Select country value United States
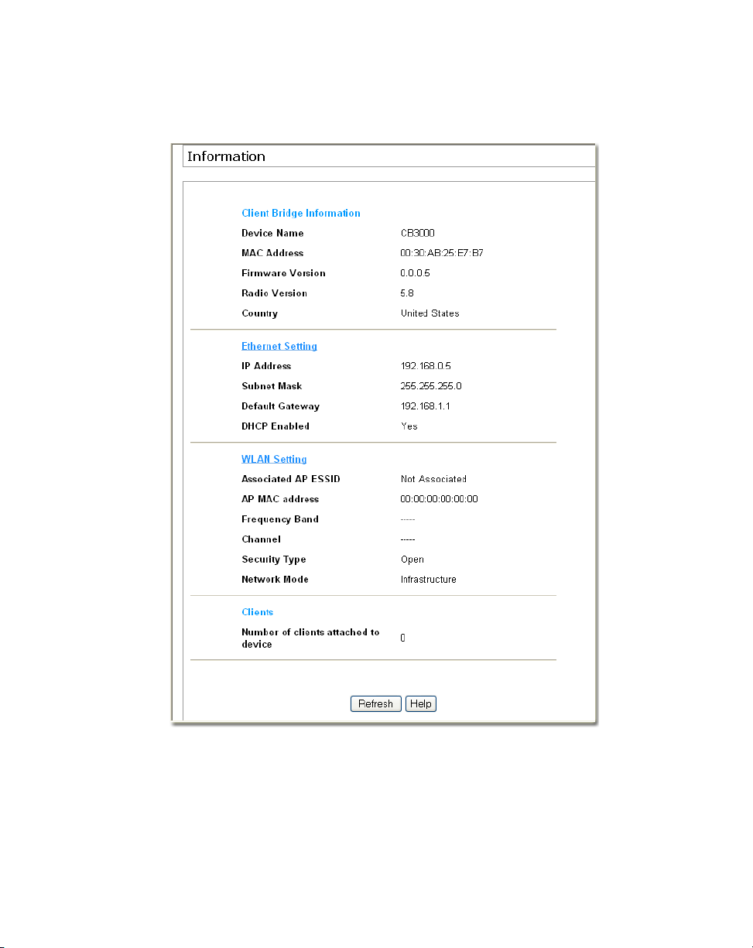753x948 pixels. [430, 313]
